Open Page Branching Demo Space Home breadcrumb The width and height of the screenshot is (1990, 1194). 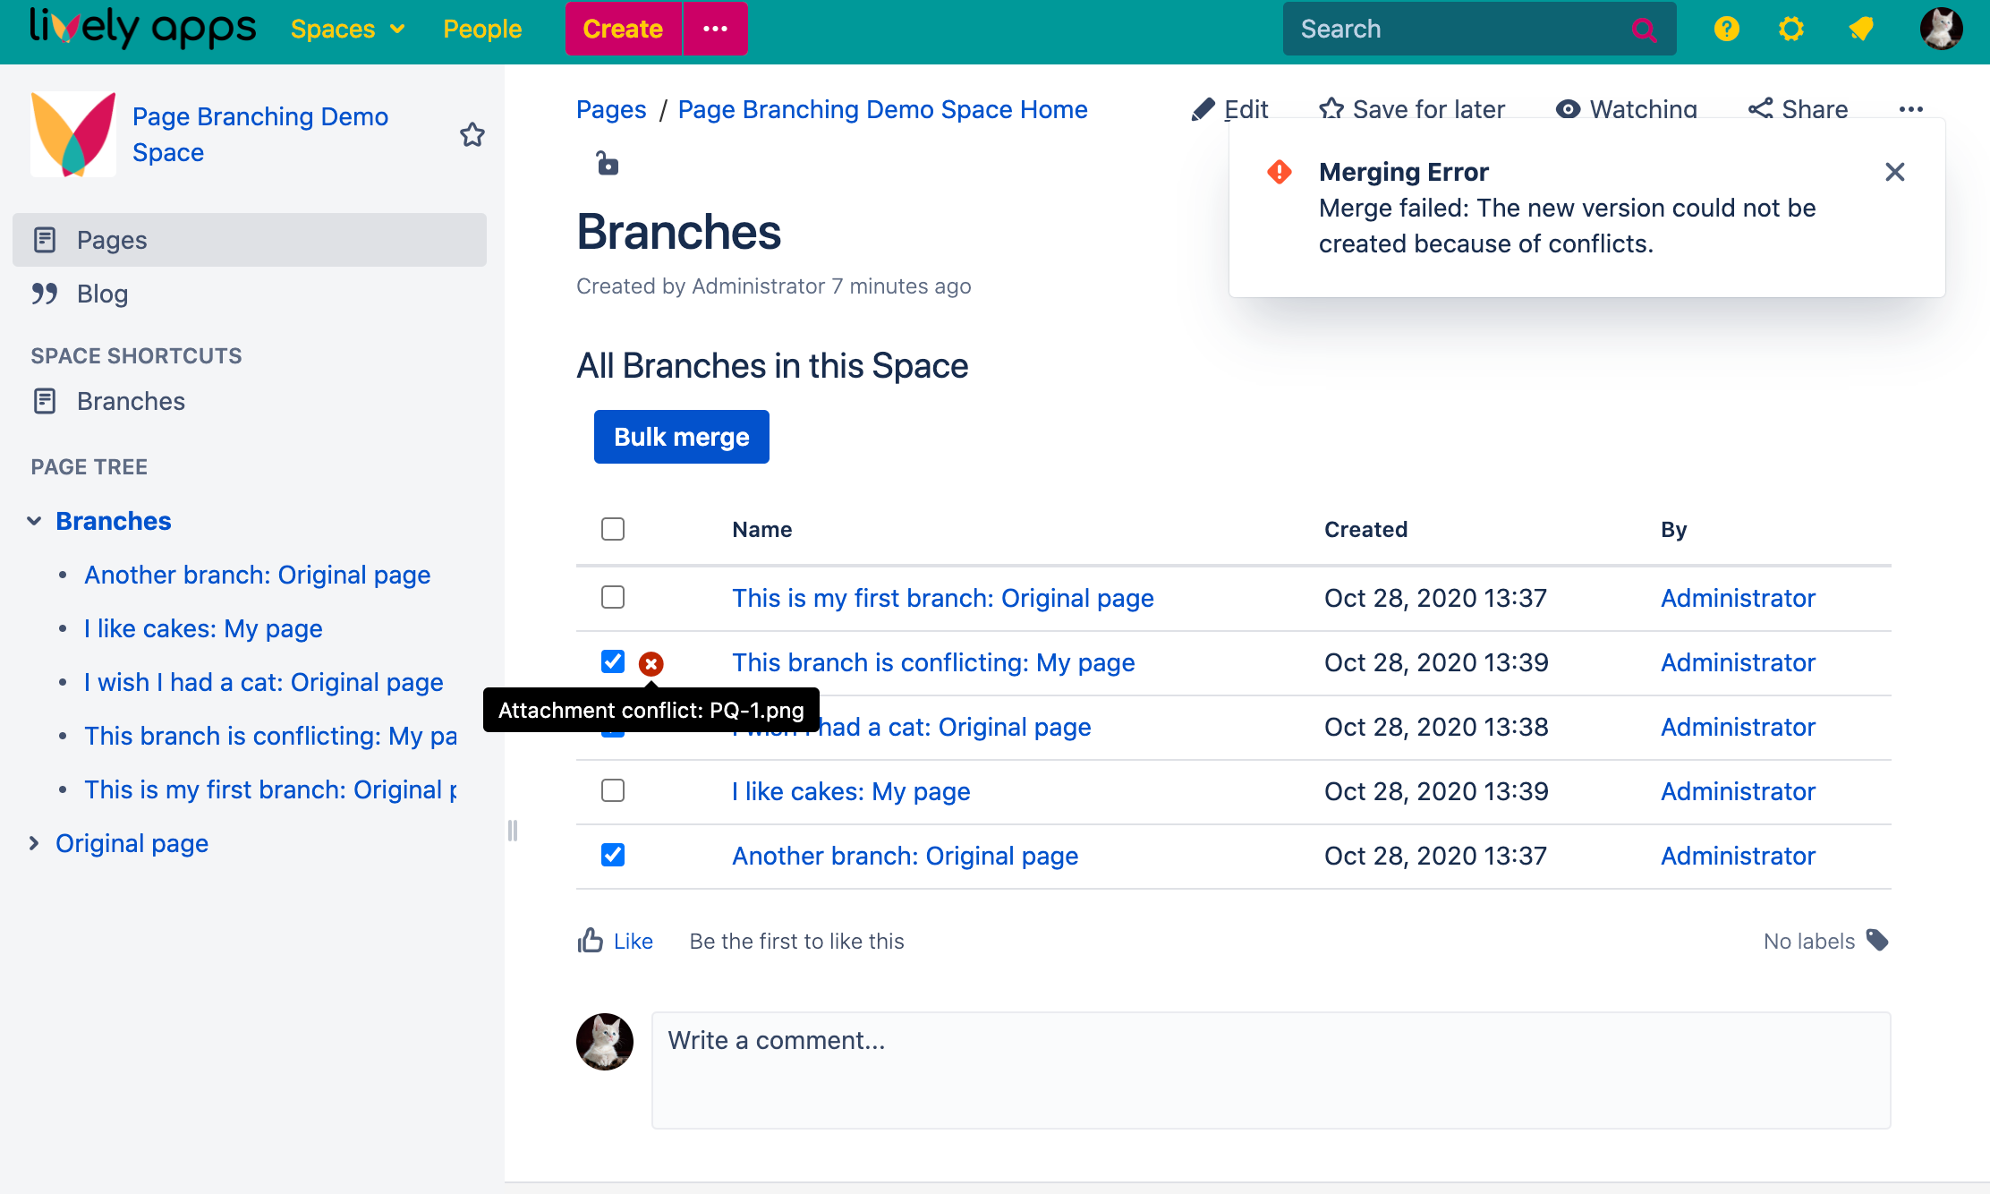coord(883,109)
